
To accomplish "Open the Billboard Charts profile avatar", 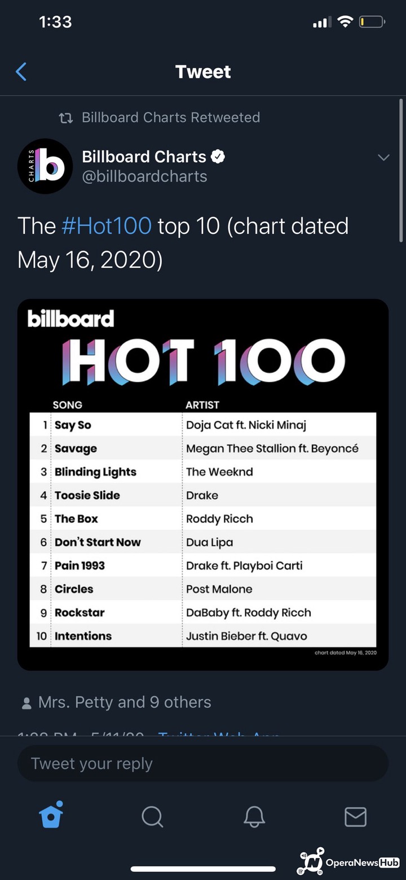I will pos(45,166).
